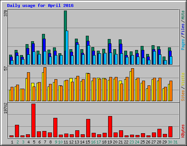Click the light blue Pages bar for day 11

click(x=67, y=47)
